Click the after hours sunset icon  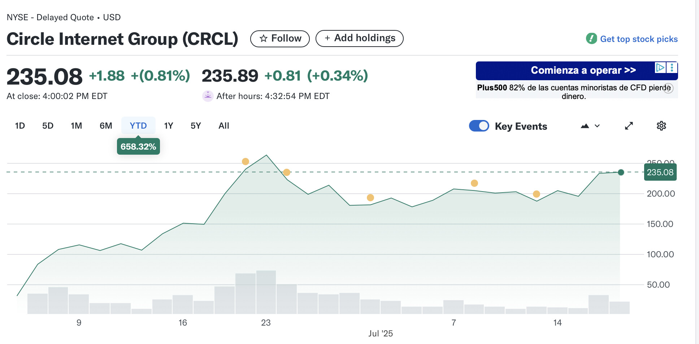(208, 96)
